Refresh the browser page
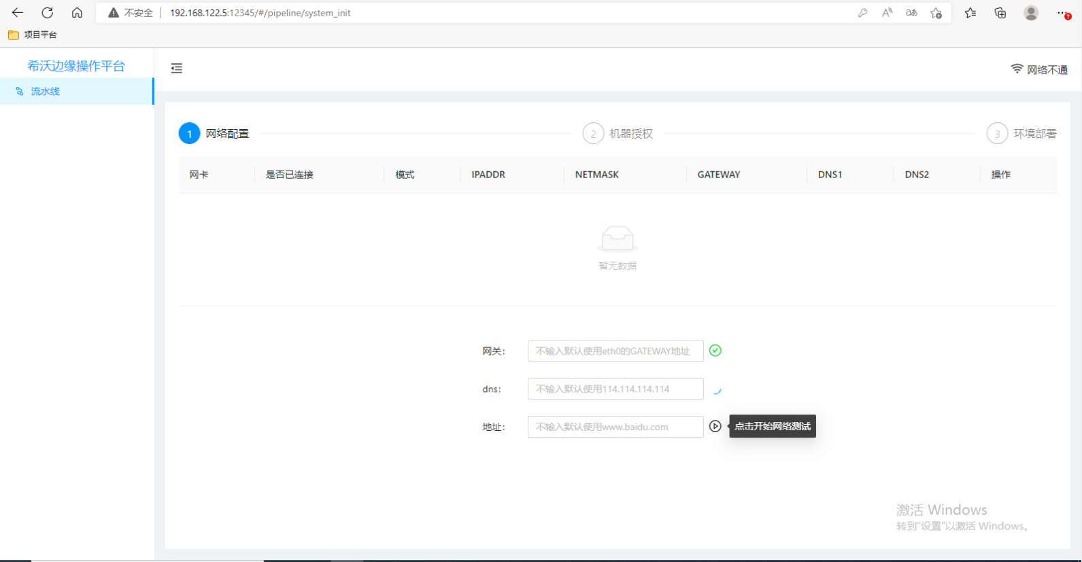Viewport: 1082px width, 562px height. click(x=47, y=13)
